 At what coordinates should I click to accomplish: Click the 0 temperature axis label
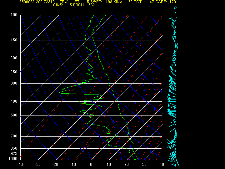click(91, 165)
